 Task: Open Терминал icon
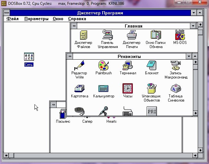point(128,65)
